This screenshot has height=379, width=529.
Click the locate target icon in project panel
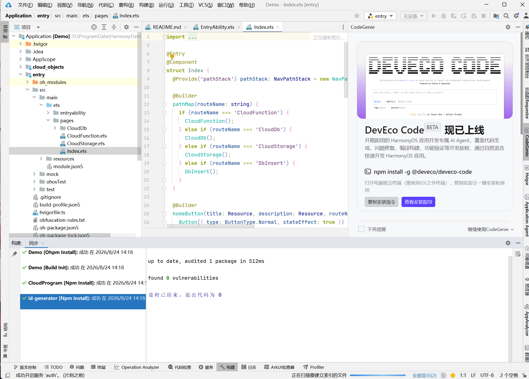point(94,27)
